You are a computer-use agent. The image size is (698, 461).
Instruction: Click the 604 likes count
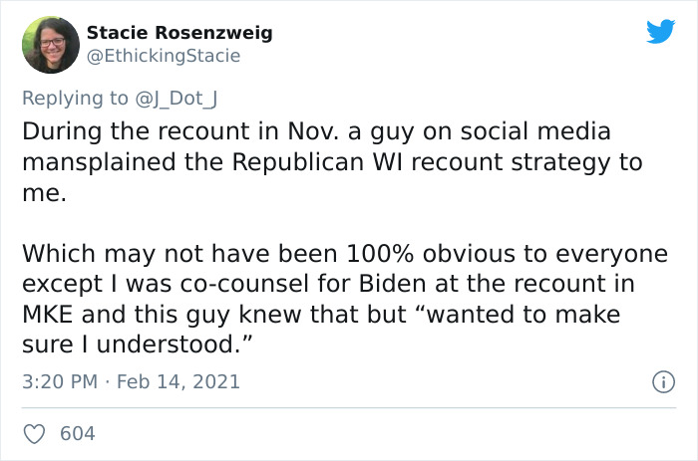pos(77,434)
